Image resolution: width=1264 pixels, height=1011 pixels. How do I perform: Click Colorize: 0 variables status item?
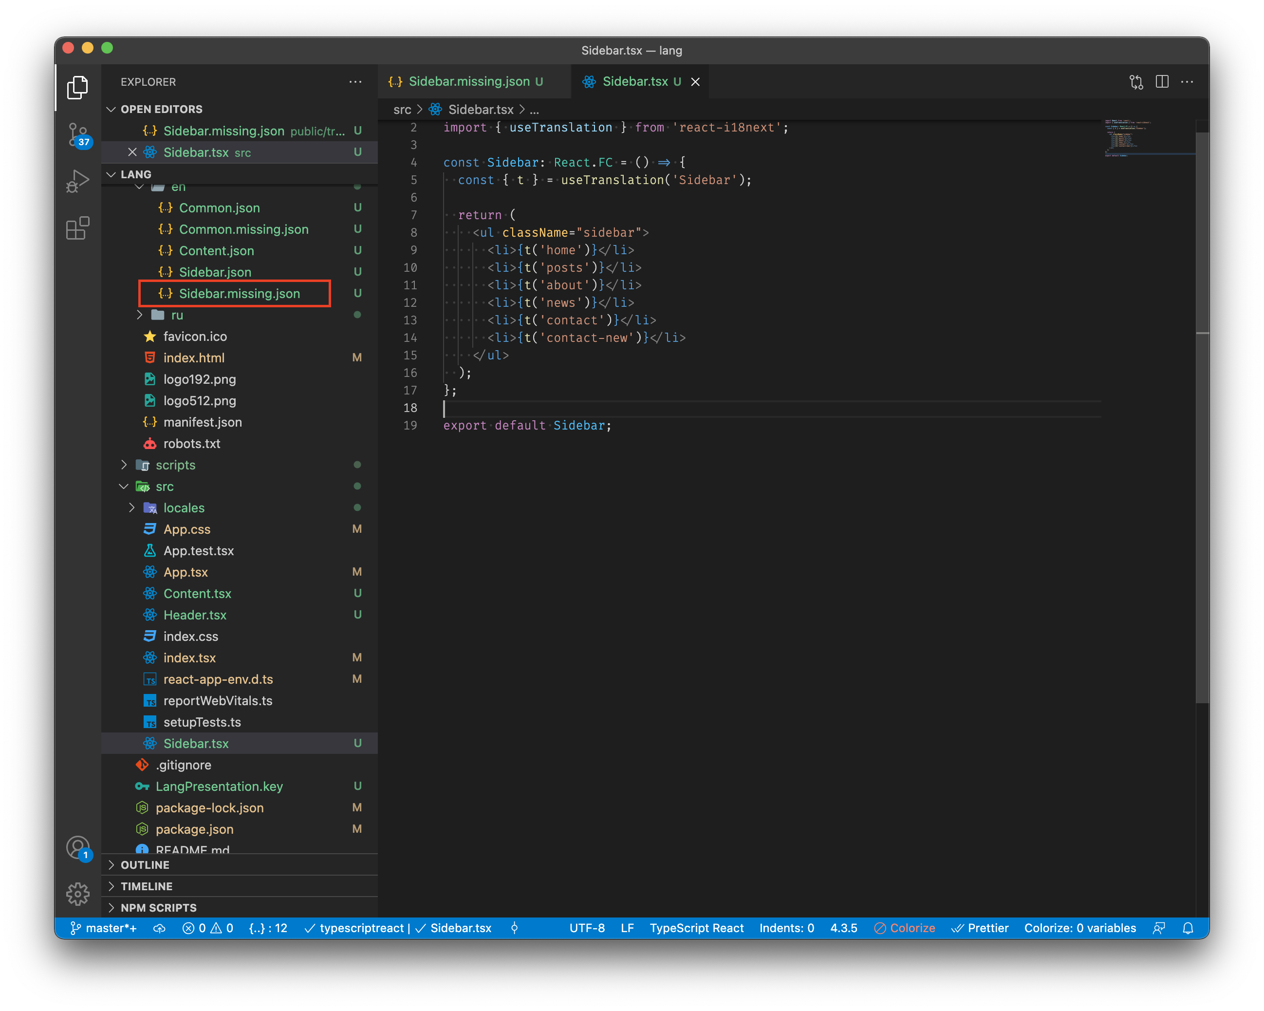(x=1080, y=928)
